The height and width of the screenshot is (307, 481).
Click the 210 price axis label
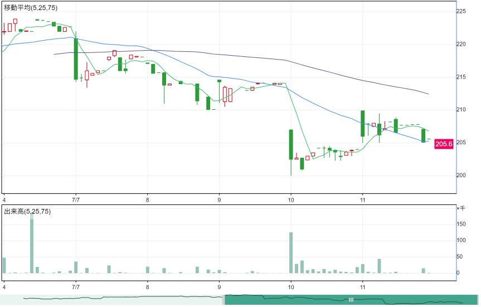pyautogui.click(x=461, y=110)
